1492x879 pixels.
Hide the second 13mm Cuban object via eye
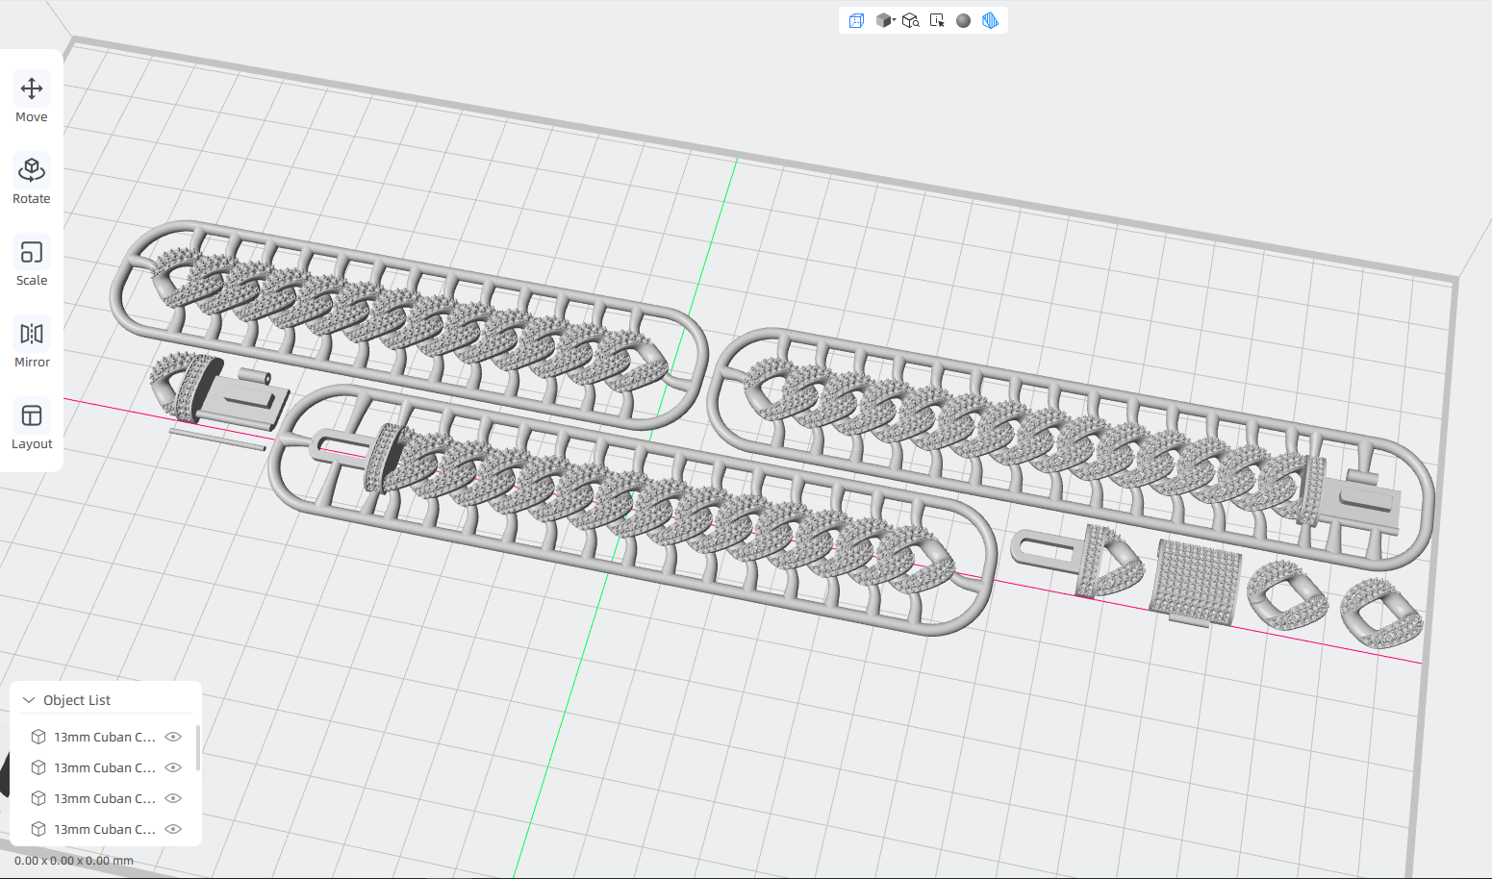[x=173, y=767]
